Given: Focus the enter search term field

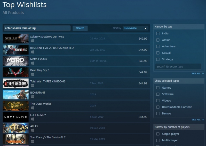Looking at the screenshot, I should (37, 28).
